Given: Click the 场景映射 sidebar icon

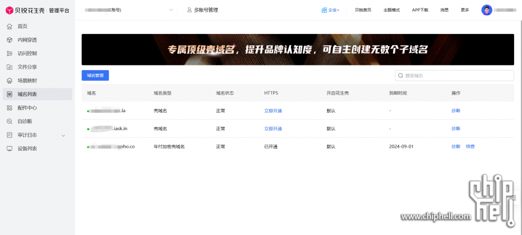Looking at the screenshot, I should (10, 81).
